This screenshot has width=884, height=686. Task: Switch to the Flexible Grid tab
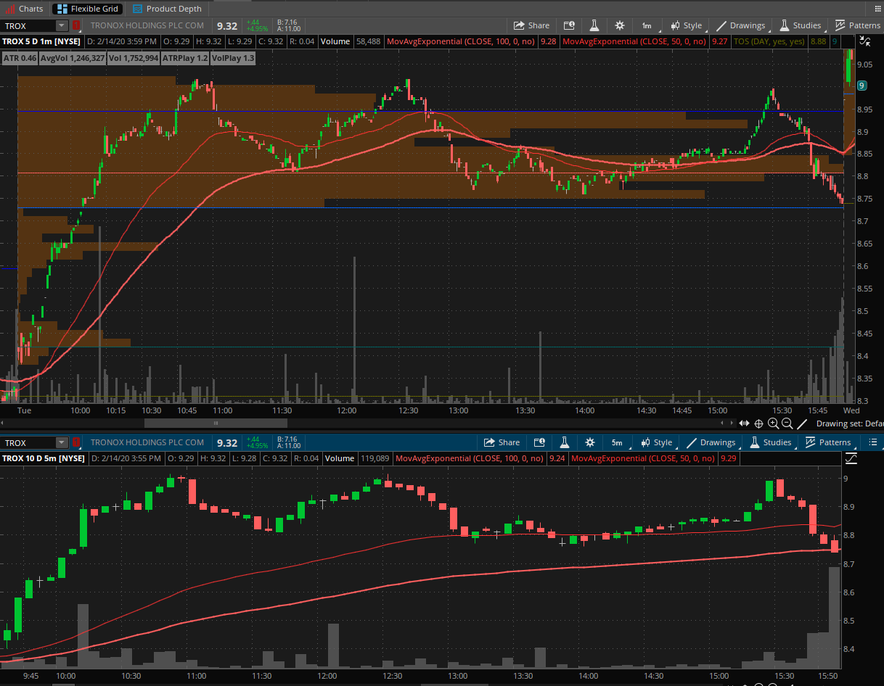pos(88,9)
